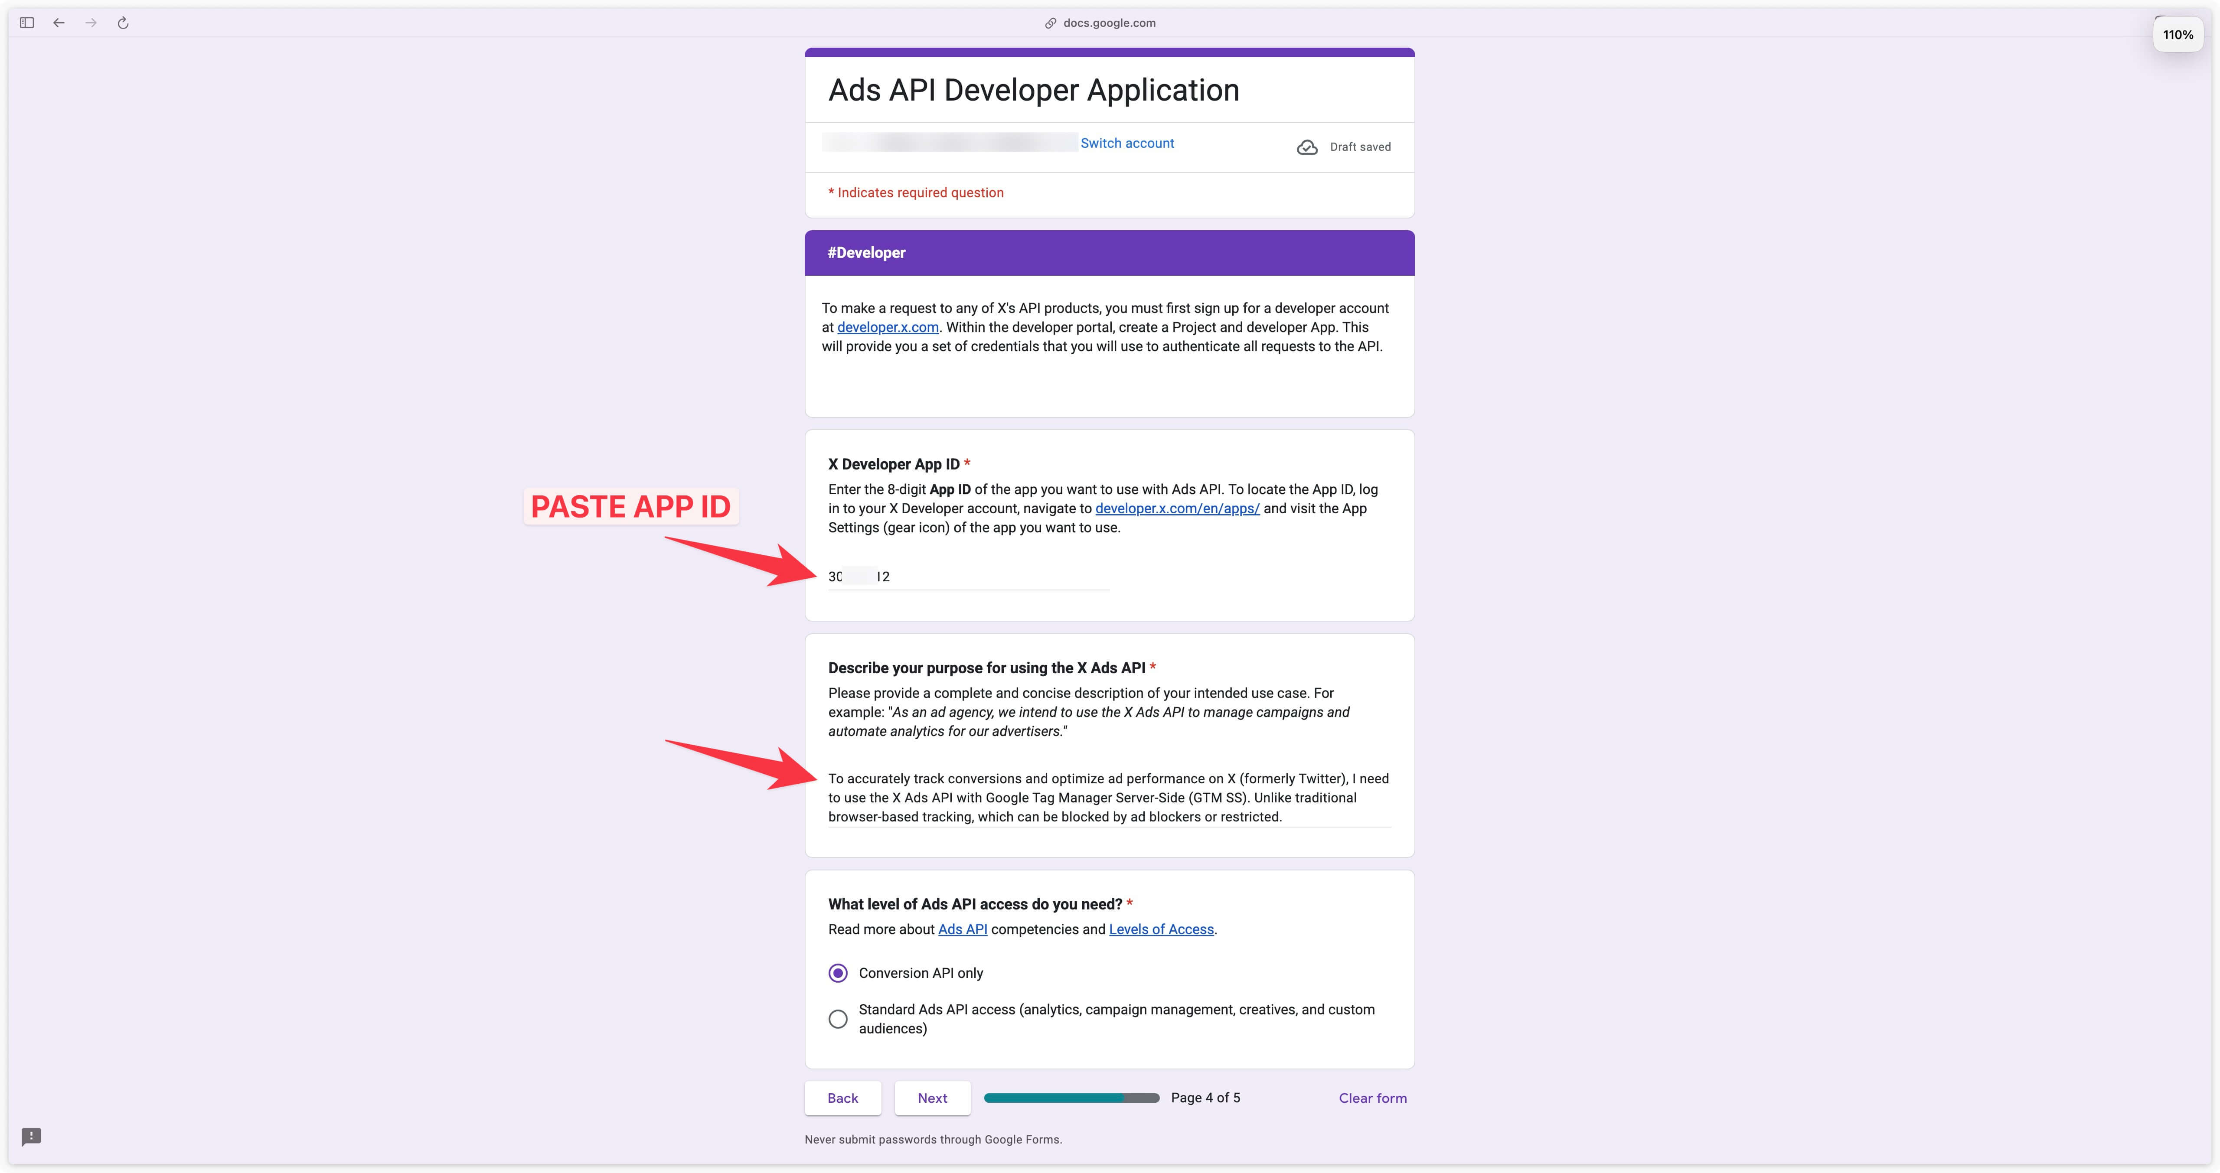This screenshot has height=1173, width=2220.
Task: Click the docs.google.com address bar
Action: click(x=1109, y=23)
